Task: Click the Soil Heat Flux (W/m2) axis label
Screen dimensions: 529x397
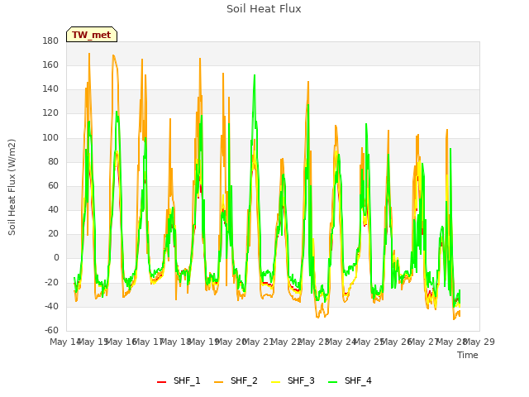Action: tap(12, 187)
